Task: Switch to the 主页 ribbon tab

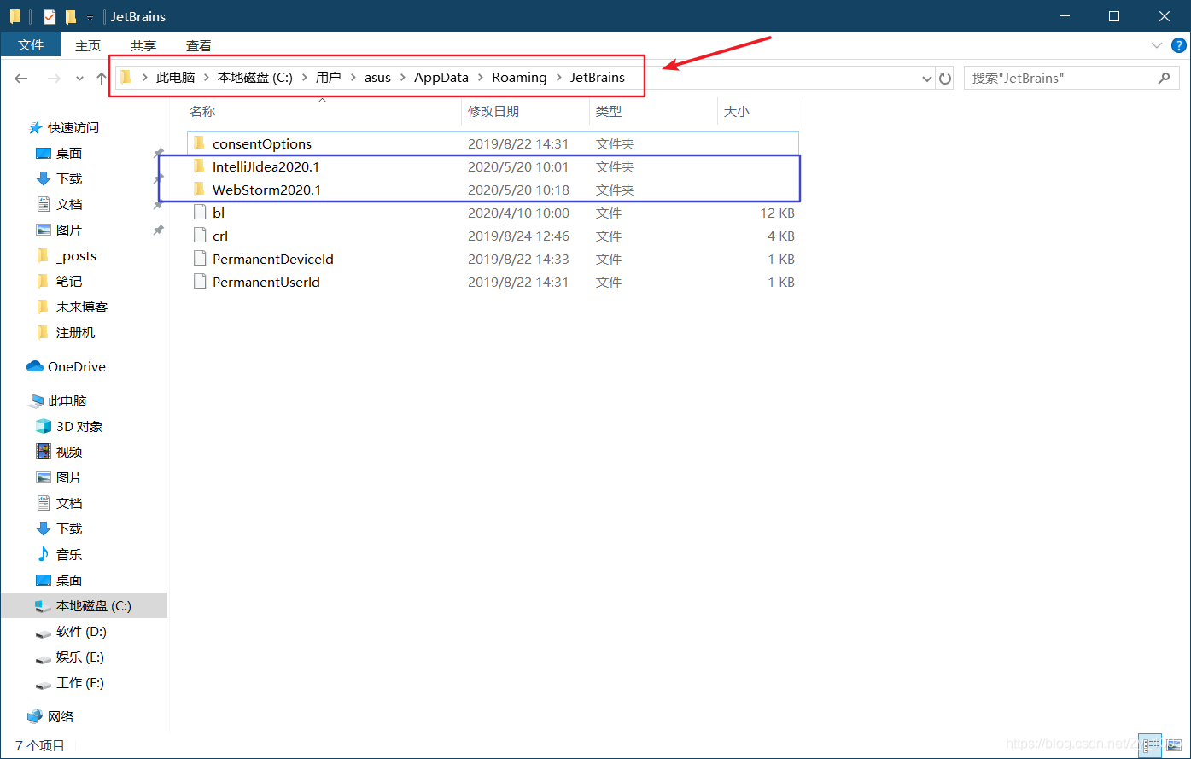Action: (88, 45)
